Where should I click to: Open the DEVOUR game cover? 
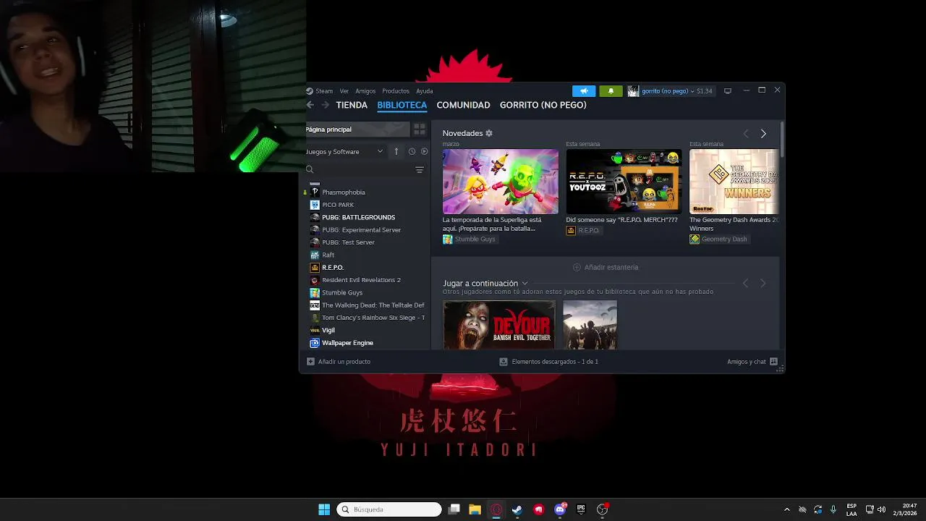coord(499,325)
